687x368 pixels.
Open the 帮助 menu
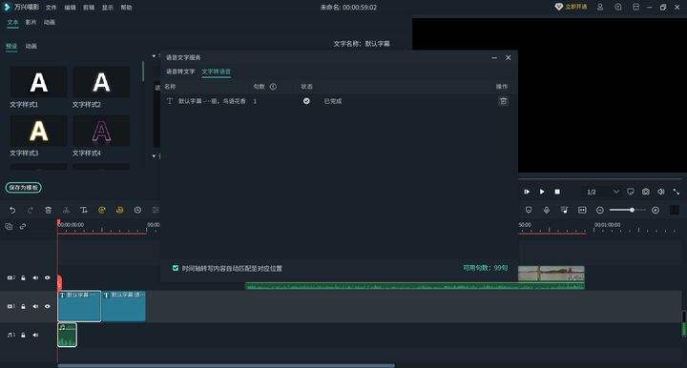coord(126,8)
